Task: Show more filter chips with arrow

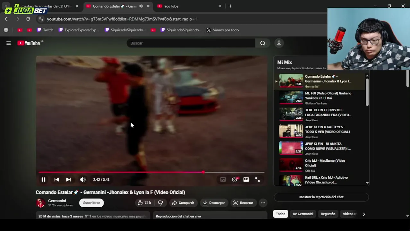Action: [x=364, y=214]
